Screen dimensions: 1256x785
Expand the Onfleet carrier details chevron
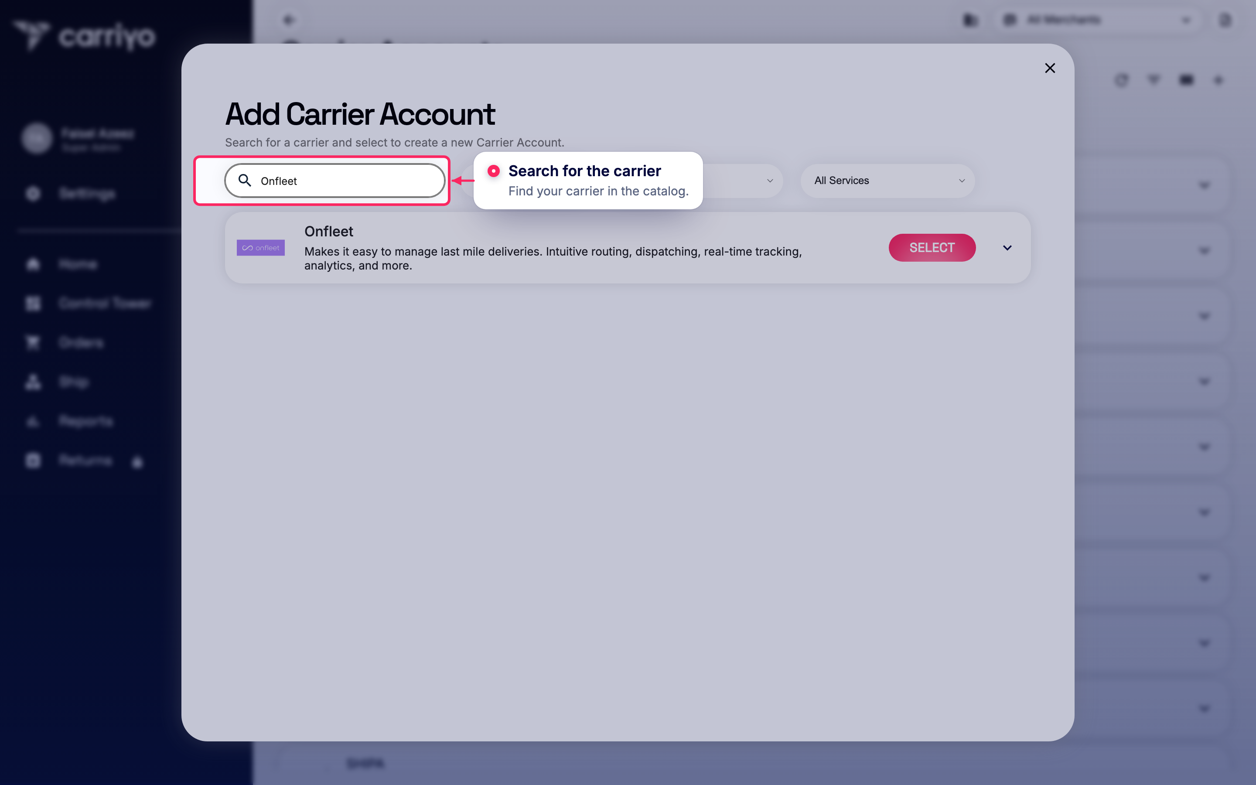click(x=1007, y=248)
